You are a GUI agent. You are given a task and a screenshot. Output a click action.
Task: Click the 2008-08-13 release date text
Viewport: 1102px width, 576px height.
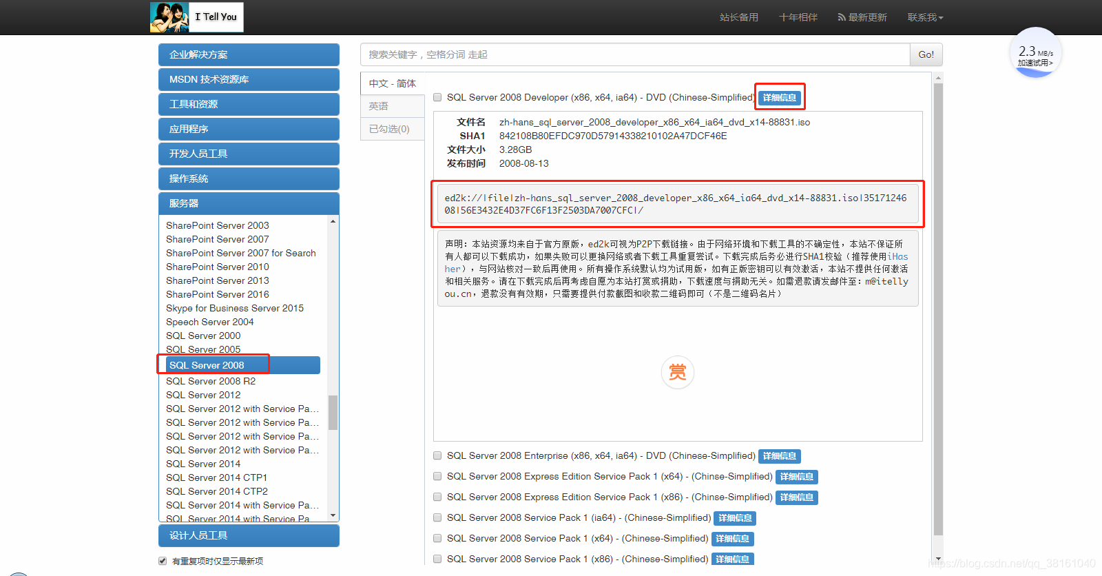click(524, 163)
